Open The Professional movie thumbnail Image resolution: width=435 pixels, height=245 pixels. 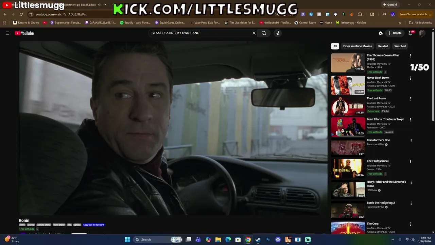(348, 169)
